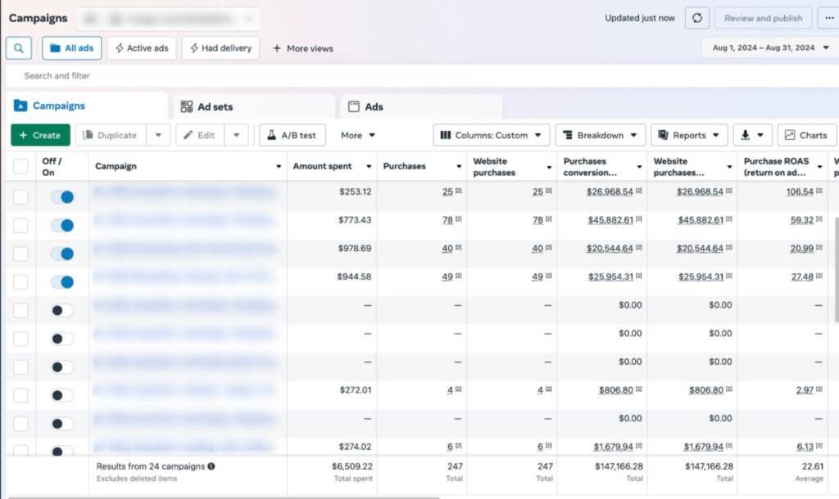Select the Active ads view
Viewport: 839px width, 499px height.
pos(142,48)
